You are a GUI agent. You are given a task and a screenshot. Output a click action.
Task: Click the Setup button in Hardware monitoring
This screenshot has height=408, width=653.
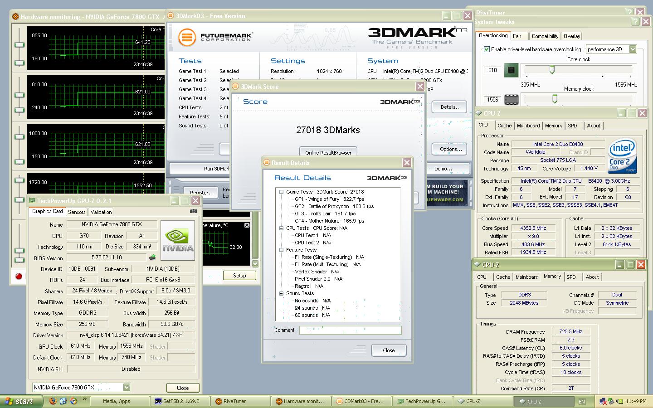(239, 275)
